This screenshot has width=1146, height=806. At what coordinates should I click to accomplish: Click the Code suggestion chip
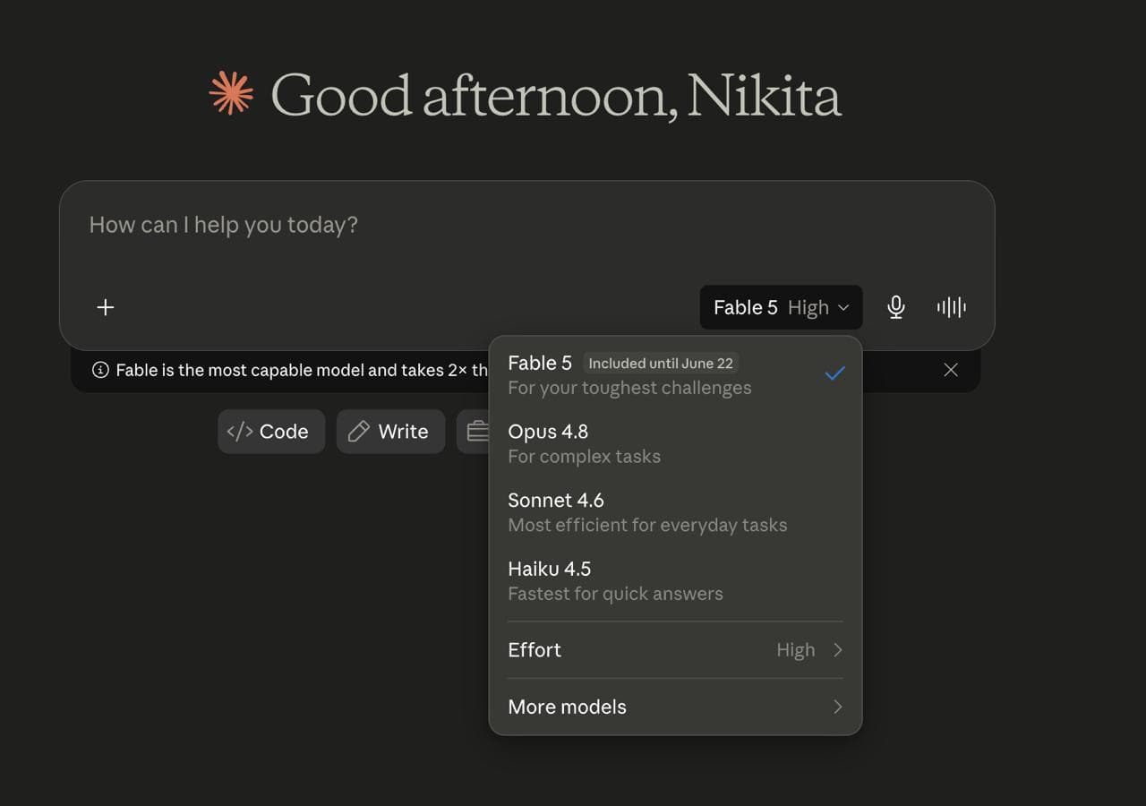(x=270, y=432)
